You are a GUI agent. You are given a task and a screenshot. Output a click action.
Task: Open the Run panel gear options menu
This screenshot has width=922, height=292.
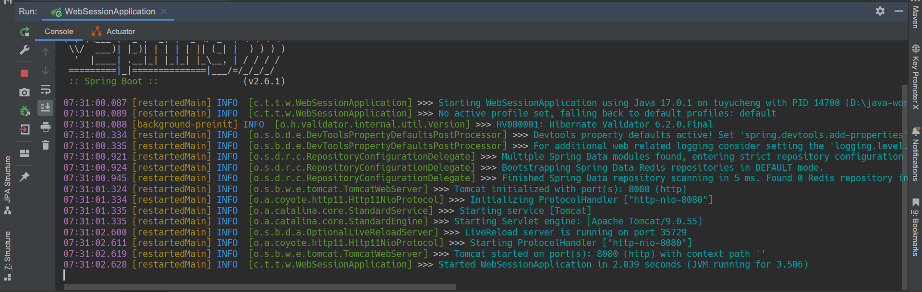[880, 11]
